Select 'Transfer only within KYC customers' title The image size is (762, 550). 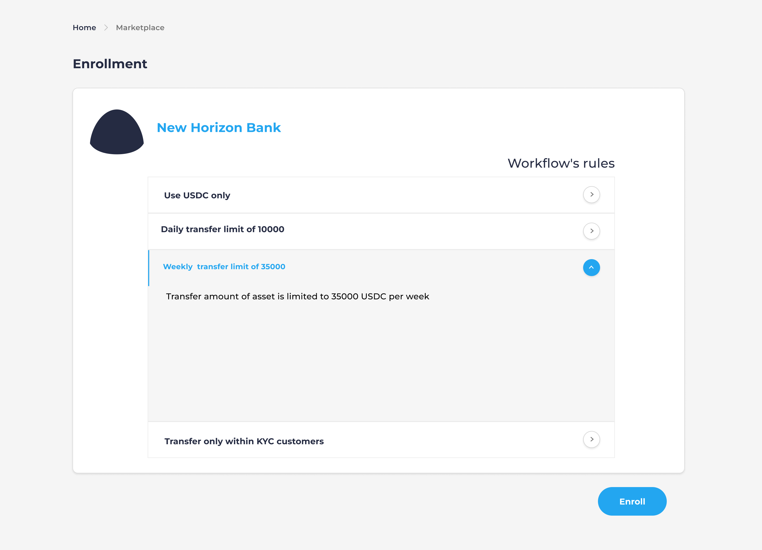point(244,441)
